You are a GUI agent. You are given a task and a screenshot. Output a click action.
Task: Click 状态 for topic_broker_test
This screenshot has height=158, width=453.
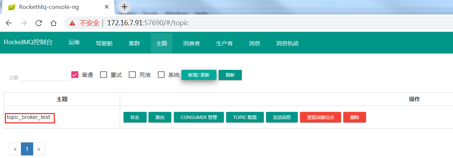click(135, 117)
